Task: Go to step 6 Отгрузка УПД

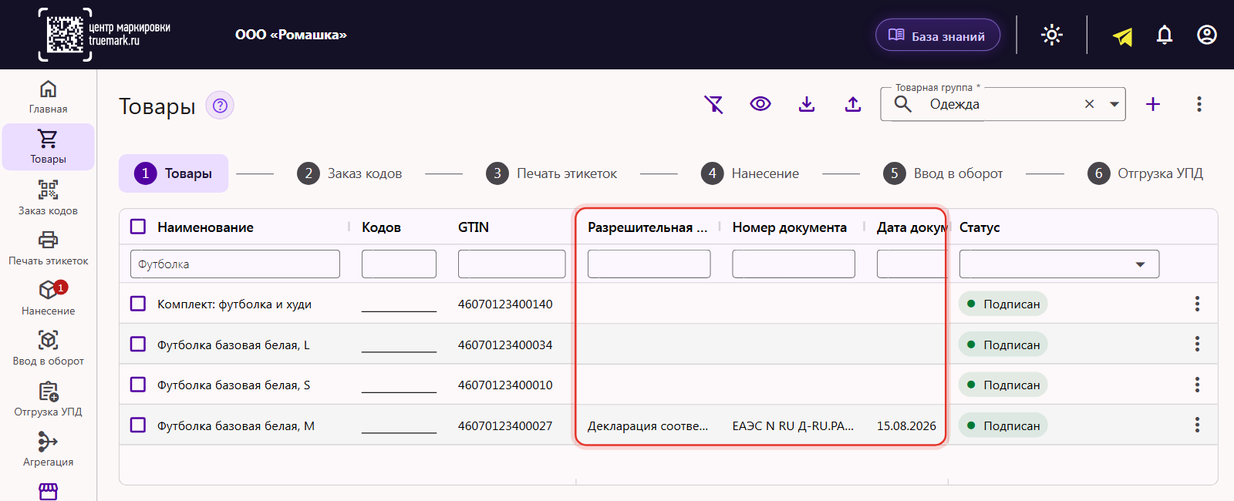Action: pos(1145,173)
